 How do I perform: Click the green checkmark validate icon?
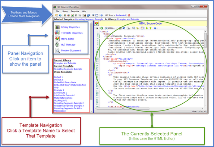coord(102,28)
